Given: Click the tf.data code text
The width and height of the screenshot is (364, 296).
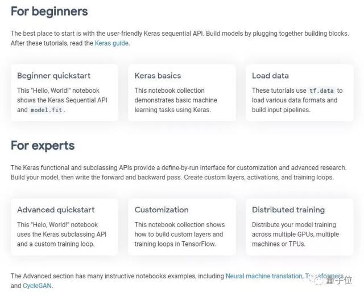Looking at the screenshot, I should [x=321, y=91].
